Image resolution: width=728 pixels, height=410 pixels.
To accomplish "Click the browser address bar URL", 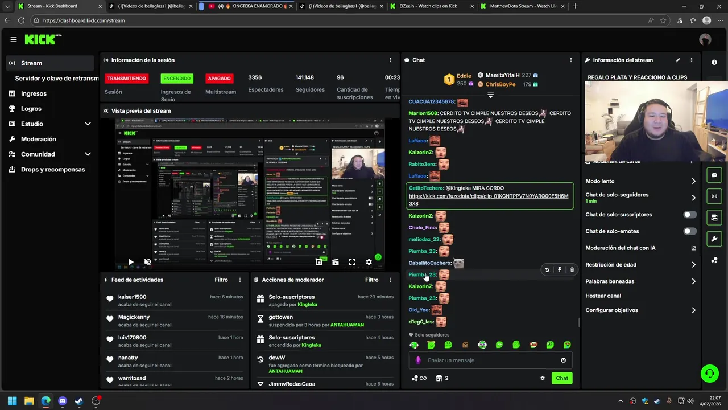I will 84,20.
